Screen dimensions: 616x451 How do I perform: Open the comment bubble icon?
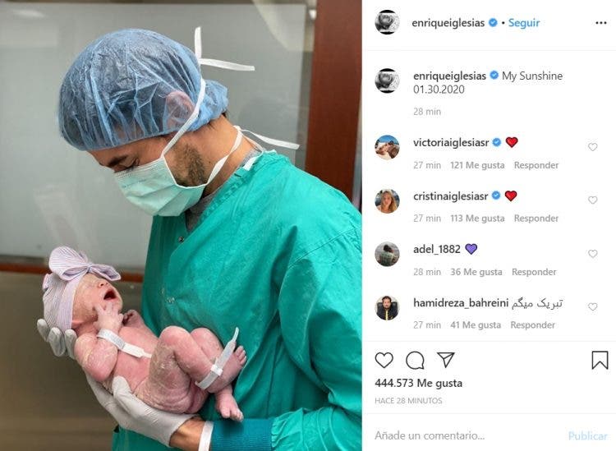[x=415, y=360]
